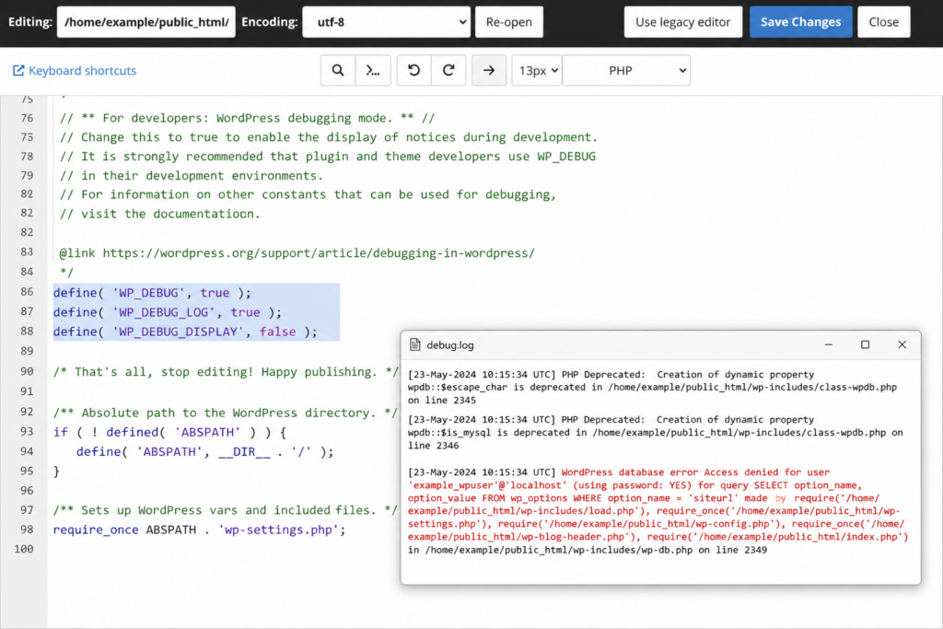This screenshot has width=943, height=629.
Task: Click line number 93 in the gutter
Action: [27, 431]
